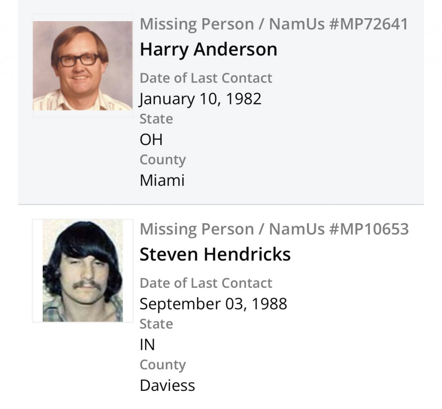Select the state value OH
Viewport: 442px width, 409px height.
[x=151, y=140]
